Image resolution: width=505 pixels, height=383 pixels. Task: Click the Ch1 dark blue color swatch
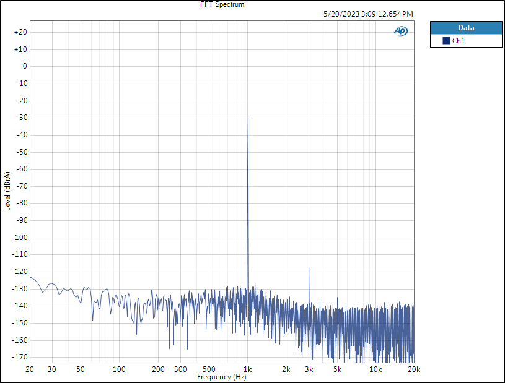[x=446, y=40]
